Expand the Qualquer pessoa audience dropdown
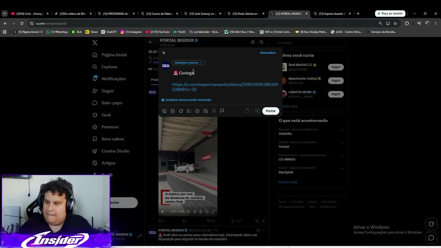This screenshot has height=248, width=441. [188, 63]
